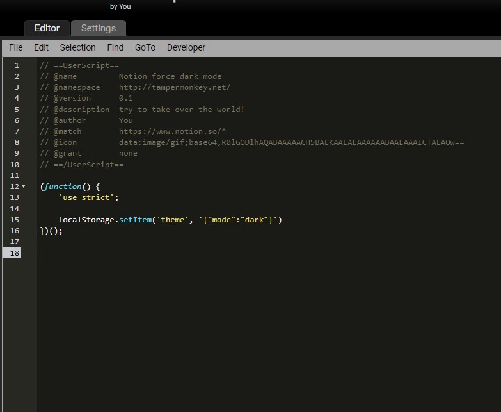Click the '@namespace' tag on line 3
This screenshot has width=501, height=412.
click(77, 87)
